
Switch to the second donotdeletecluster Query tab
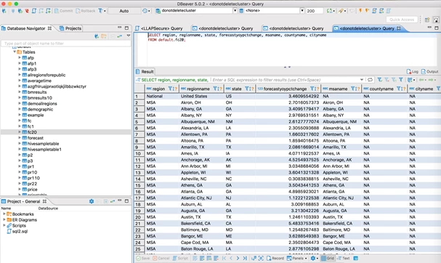pyautogui.click(x=294, y=28)
